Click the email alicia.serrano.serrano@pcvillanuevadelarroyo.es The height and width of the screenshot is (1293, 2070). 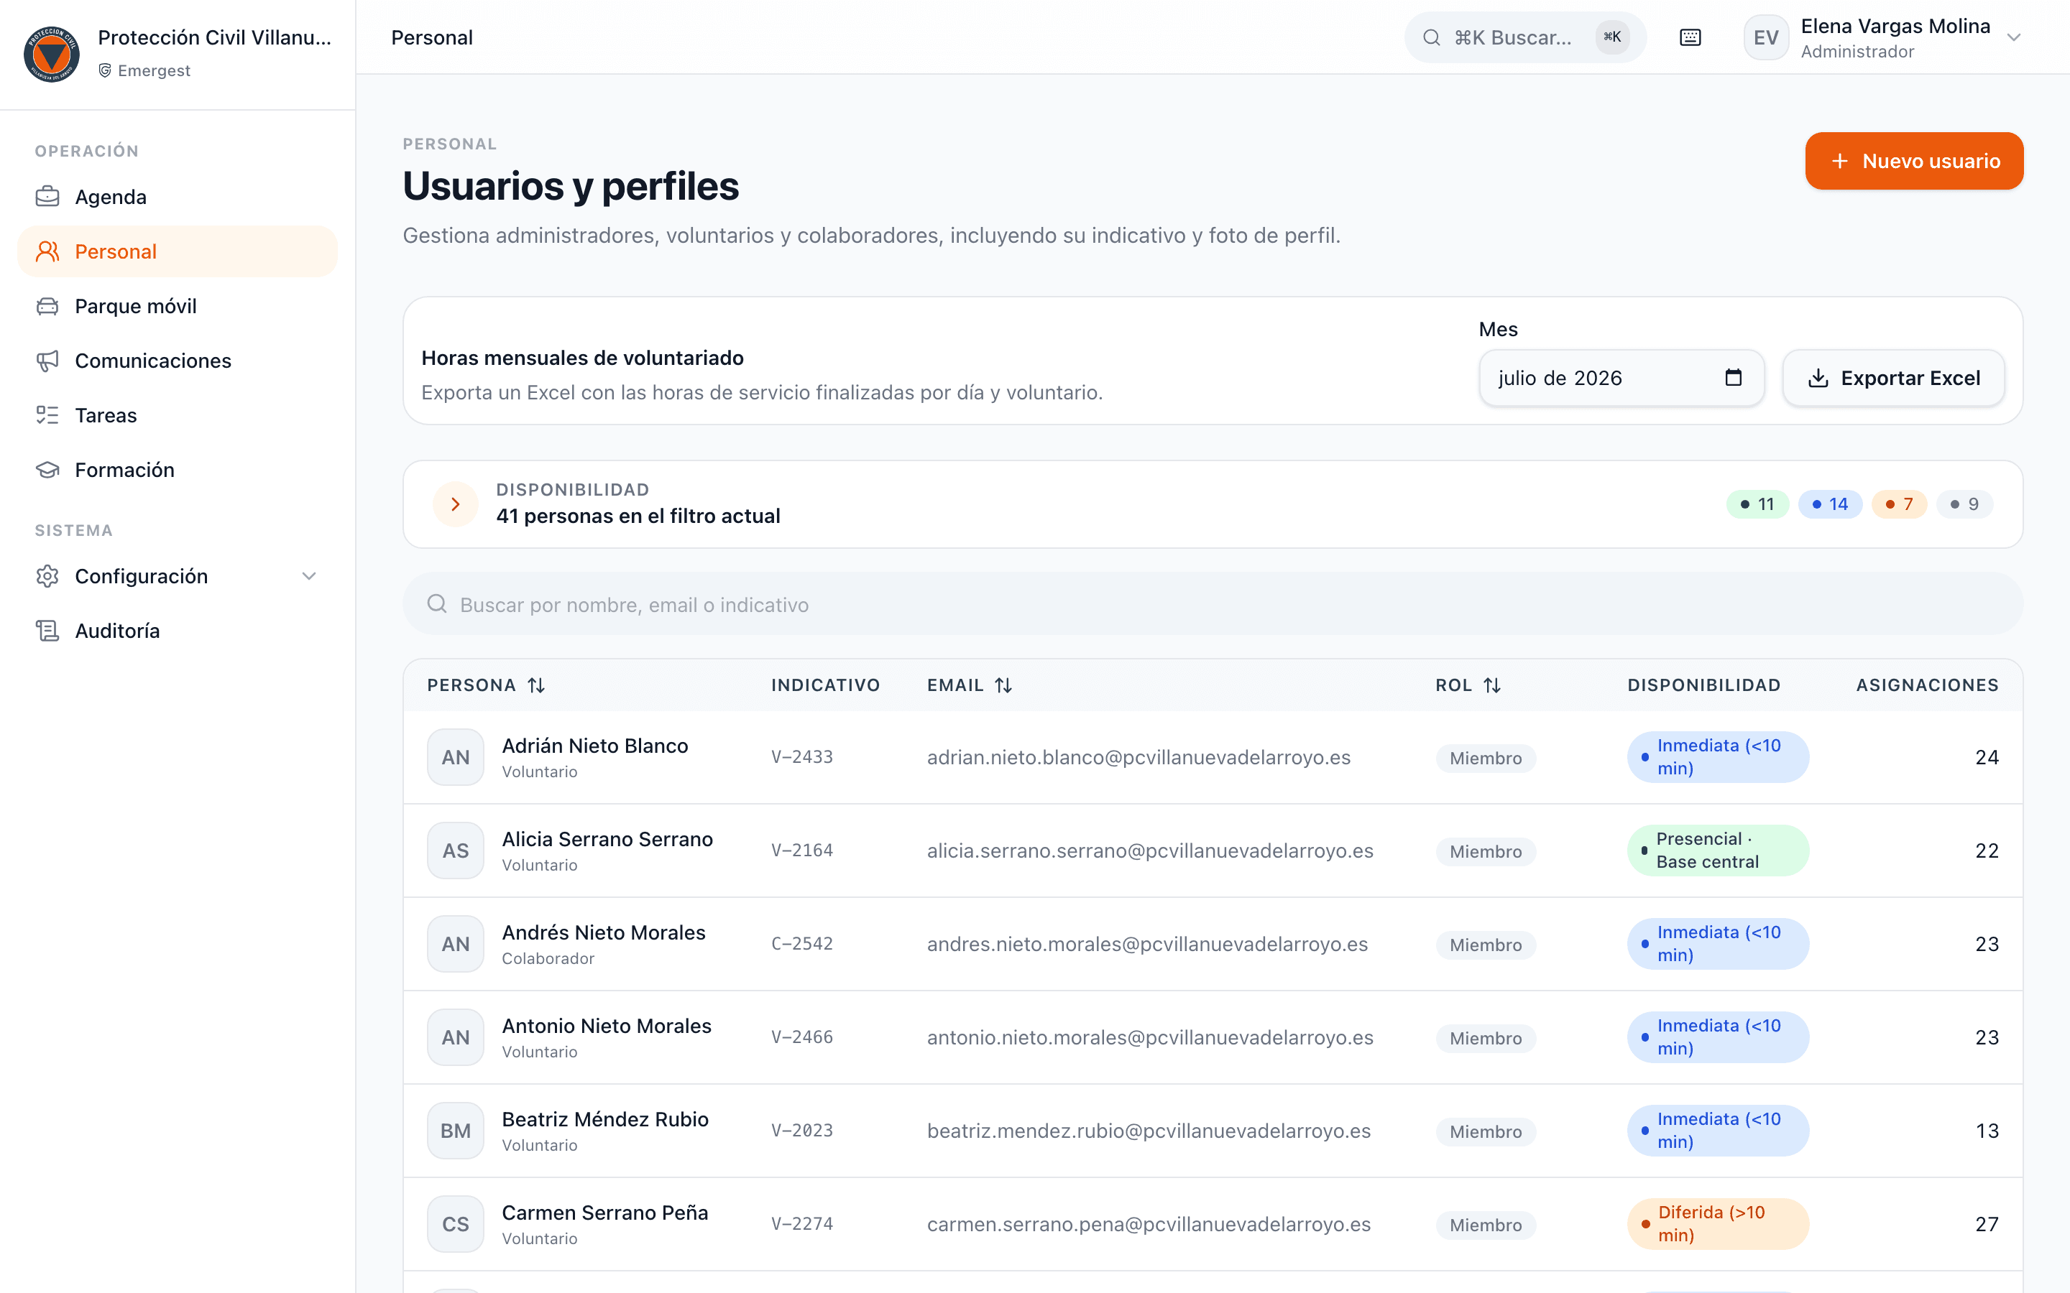pyautogui.click(x=1151, y=851)
